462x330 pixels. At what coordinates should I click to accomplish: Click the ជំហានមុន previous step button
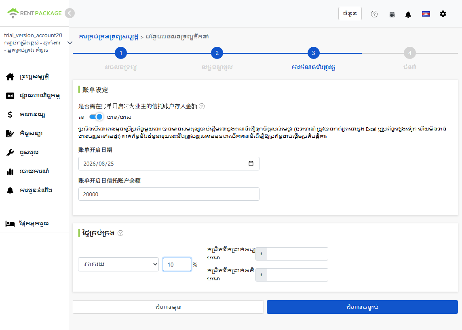pos(168,307)
